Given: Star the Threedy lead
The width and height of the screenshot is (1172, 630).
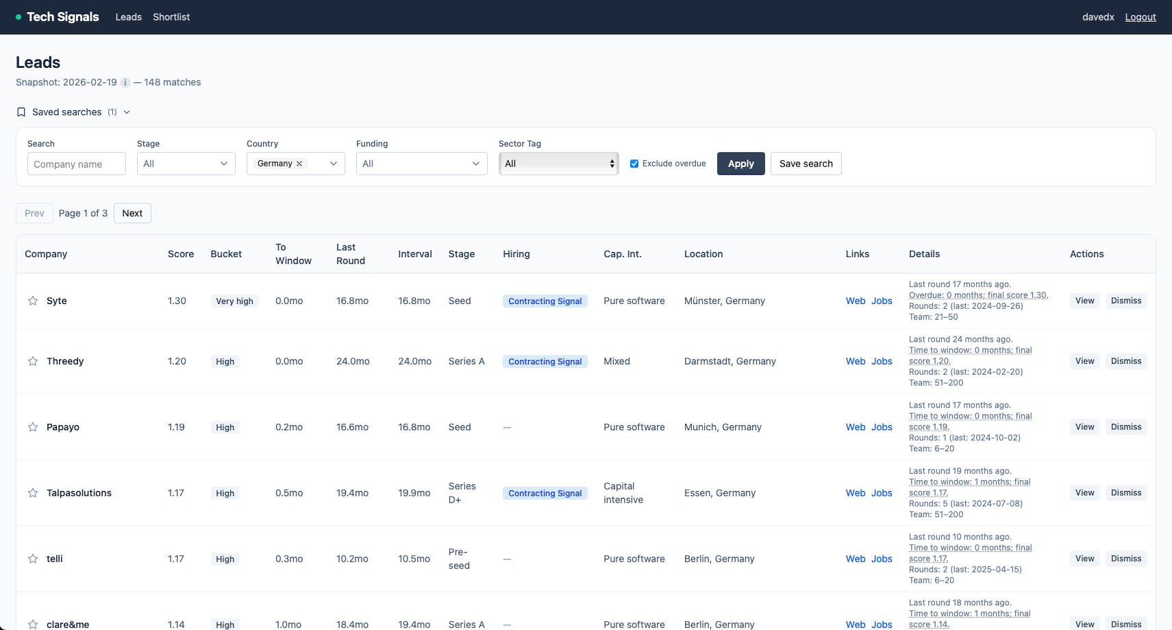Looking at the screenshot, I should pyautogui.click(x=33, y=361).
